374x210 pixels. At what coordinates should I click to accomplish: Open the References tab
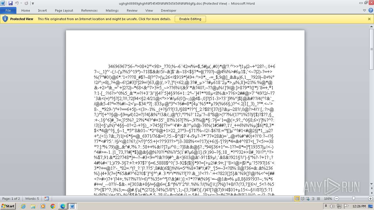(89, 10)
